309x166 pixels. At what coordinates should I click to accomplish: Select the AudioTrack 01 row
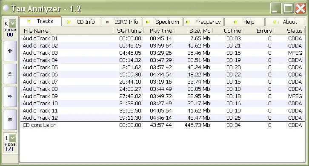163,38
